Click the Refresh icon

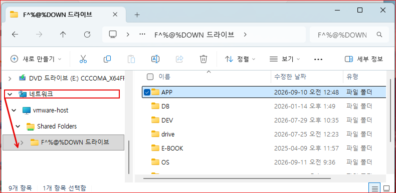tap(87, 34)
